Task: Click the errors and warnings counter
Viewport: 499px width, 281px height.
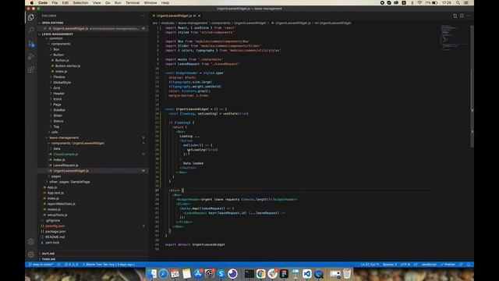Action: coord(71,265)
